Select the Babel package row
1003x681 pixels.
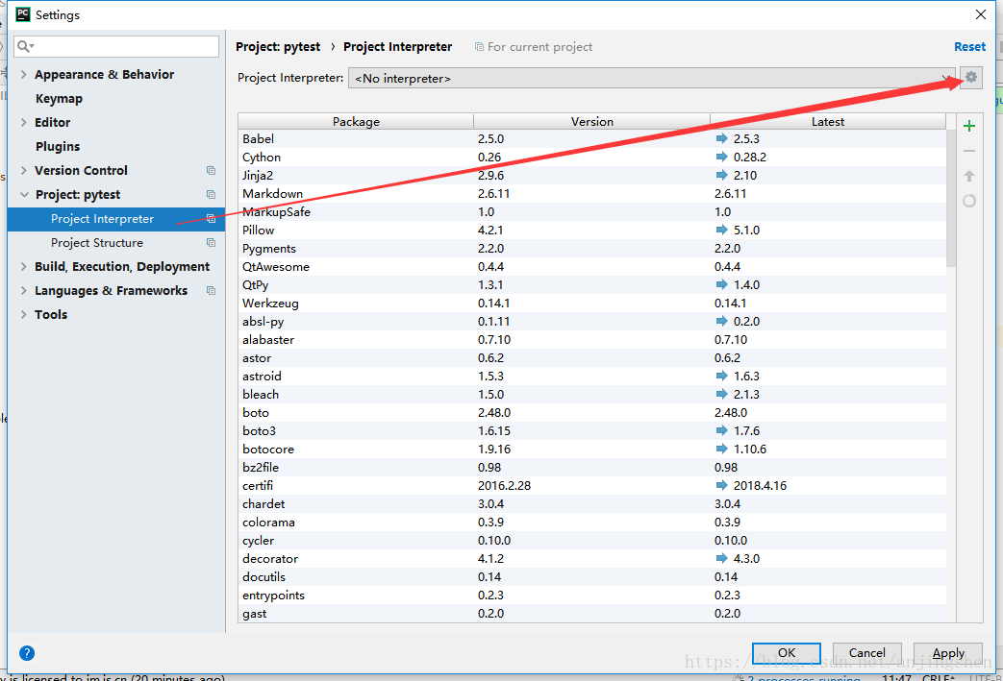point(592,138)
